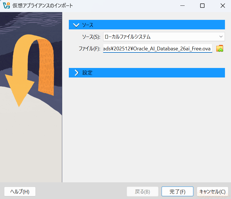Click the ソース header label text

click(88, 25)
